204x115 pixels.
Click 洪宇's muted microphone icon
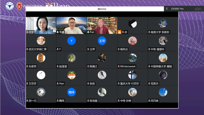click(27, 32)
